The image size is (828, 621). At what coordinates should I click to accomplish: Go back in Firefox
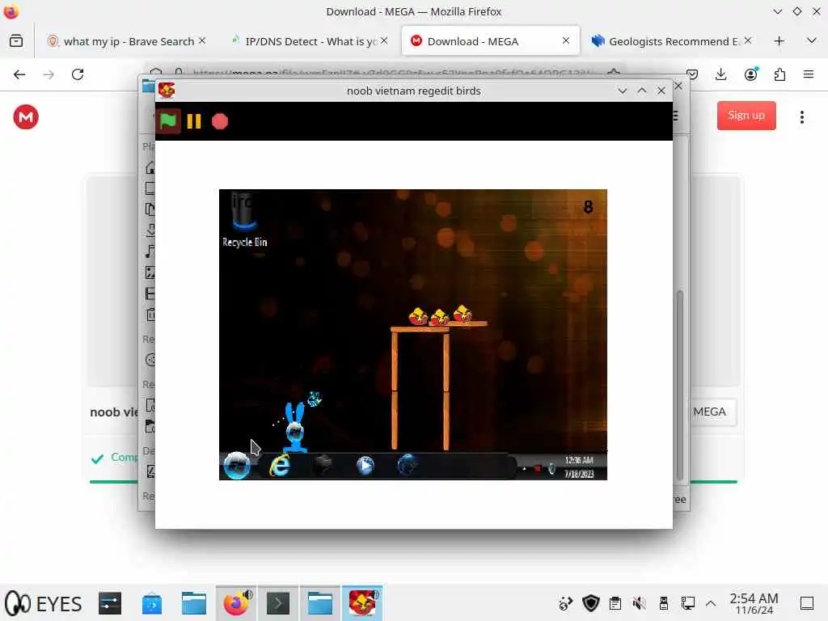[x=19, y=74]
